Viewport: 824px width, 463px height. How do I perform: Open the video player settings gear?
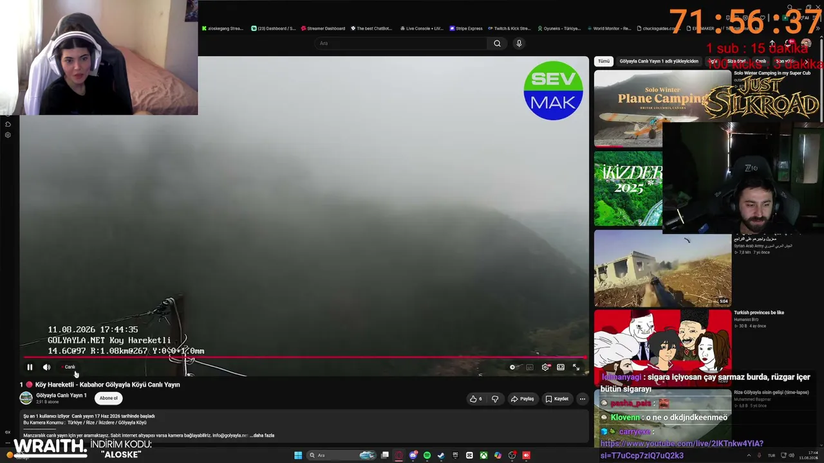(545, 367)
